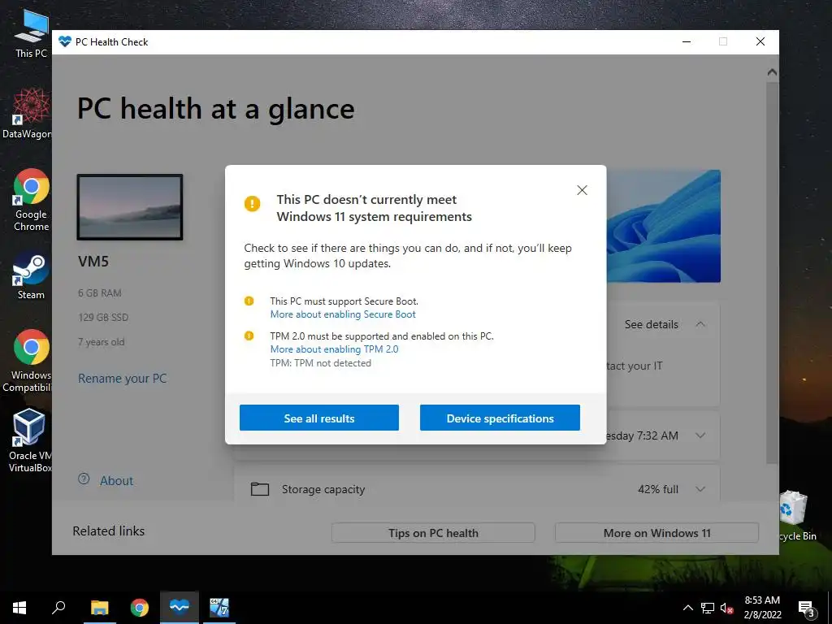Select the Oracle VM VirtualBox desktop shortcut

tap(30, 440)
